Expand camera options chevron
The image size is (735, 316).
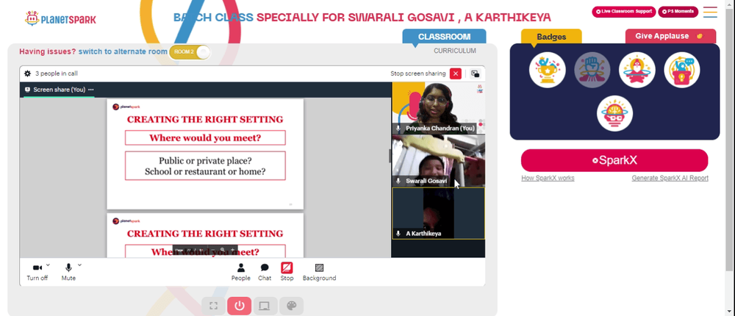coord(48,265)
